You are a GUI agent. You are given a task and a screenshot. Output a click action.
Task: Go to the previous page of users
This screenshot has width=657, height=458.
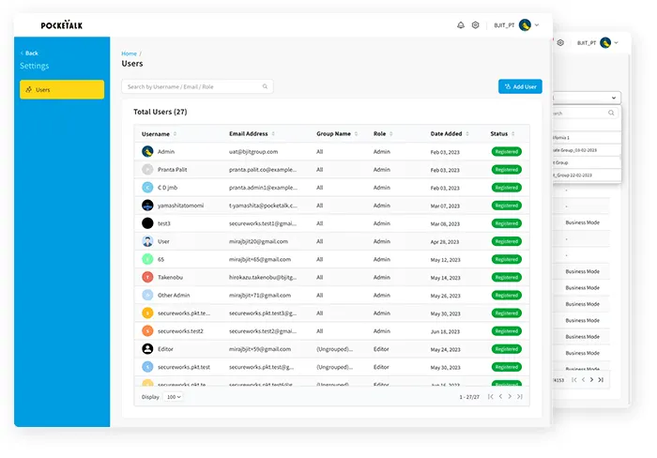click(499, 397)
